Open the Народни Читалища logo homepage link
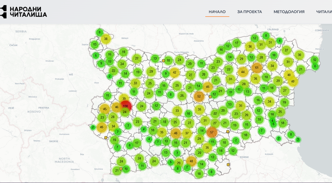 [23, 12]
